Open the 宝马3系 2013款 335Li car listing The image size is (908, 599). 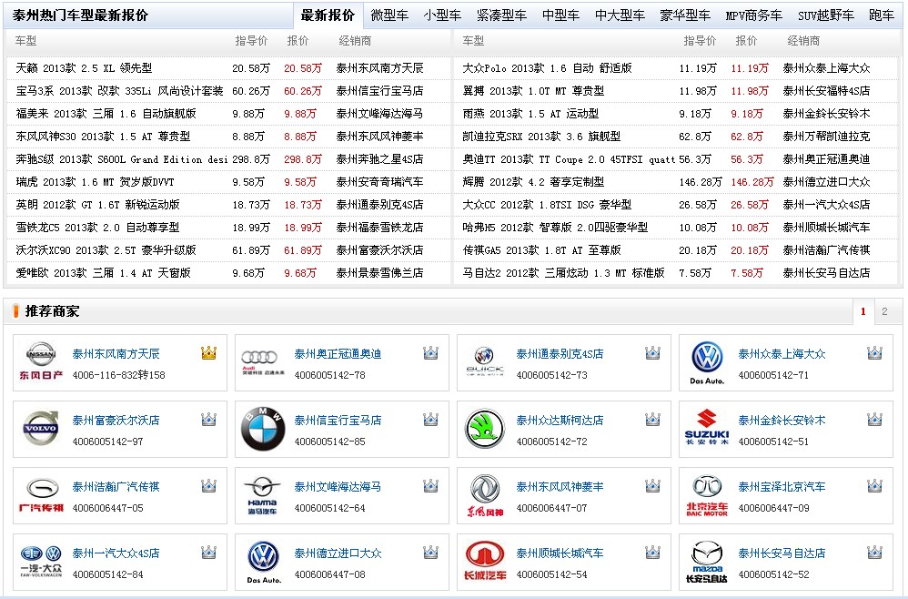(119, 91)
